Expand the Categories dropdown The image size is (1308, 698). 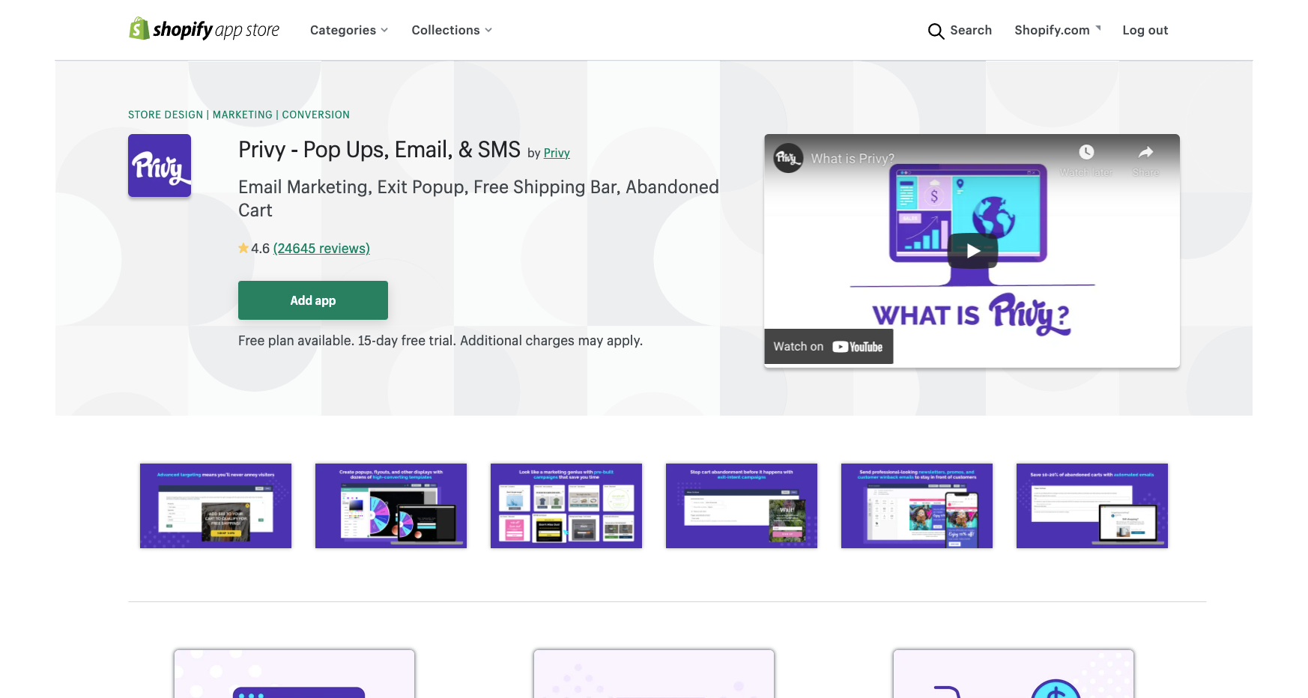pos(349,30)
